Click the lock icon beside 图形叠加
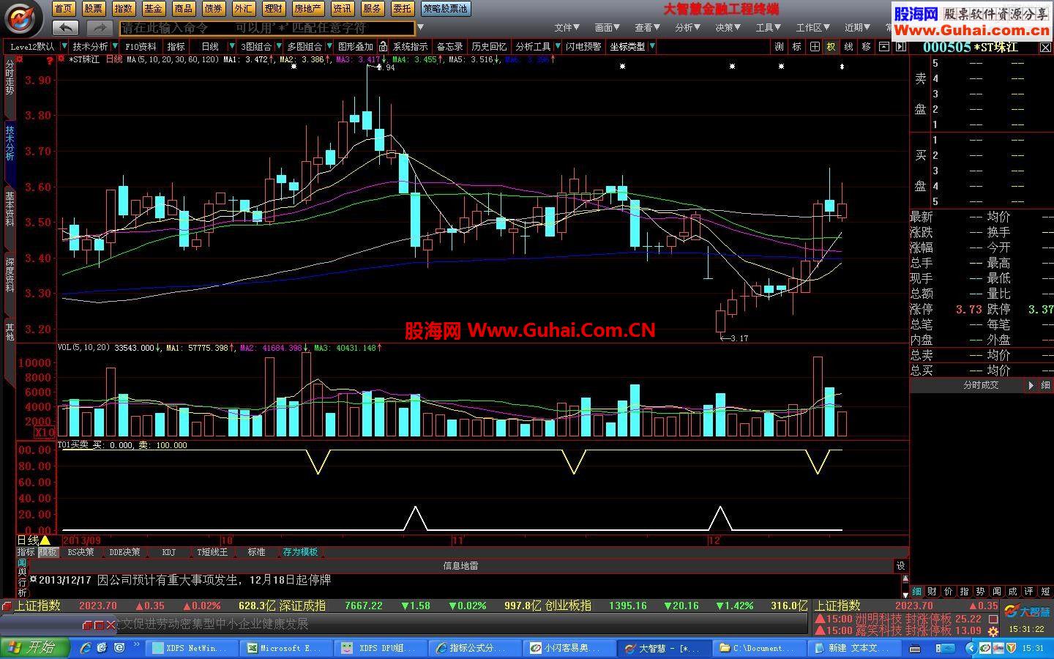The image size is (1054, 659). [383, 46]
